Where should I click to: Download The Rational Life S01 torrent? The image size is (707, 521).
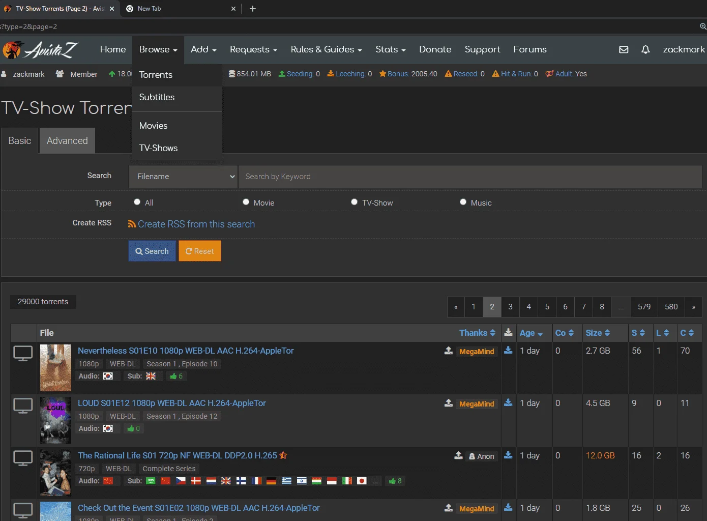coord(508,455)
